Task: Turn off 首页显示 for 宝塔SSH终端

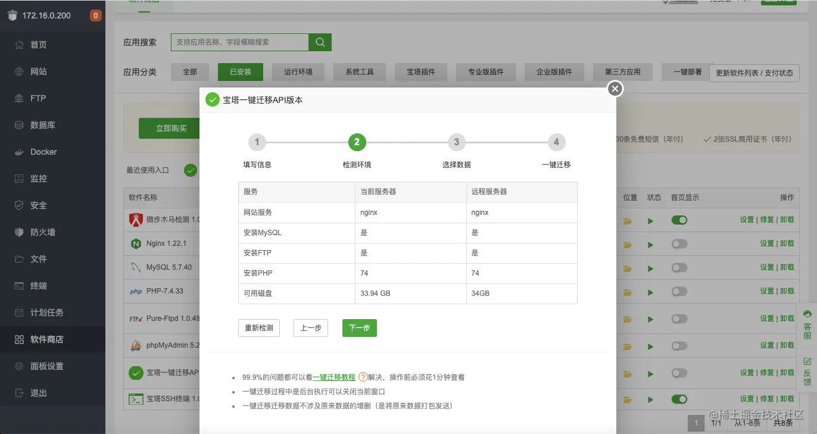Action: 679,399
